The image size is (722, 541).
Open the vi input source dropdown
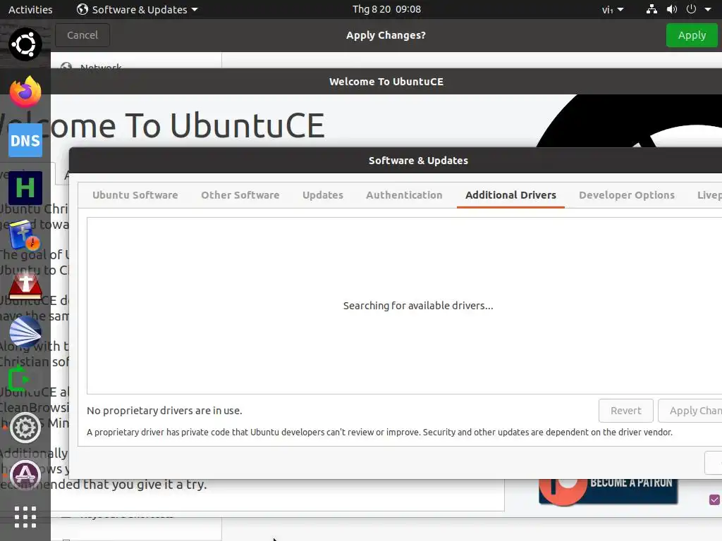[x=613, y=9]
